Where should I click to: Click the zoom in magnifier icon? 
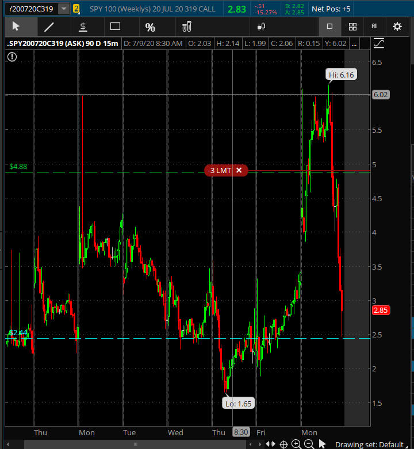pos(297,444)
